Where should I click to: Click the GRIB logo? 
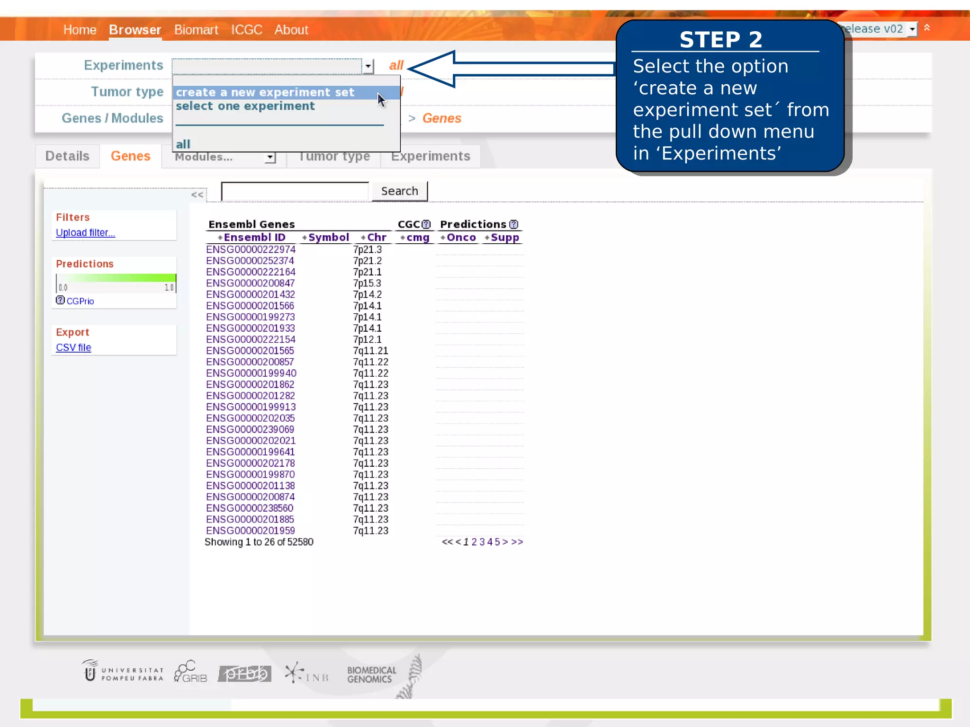click(190, 671)
